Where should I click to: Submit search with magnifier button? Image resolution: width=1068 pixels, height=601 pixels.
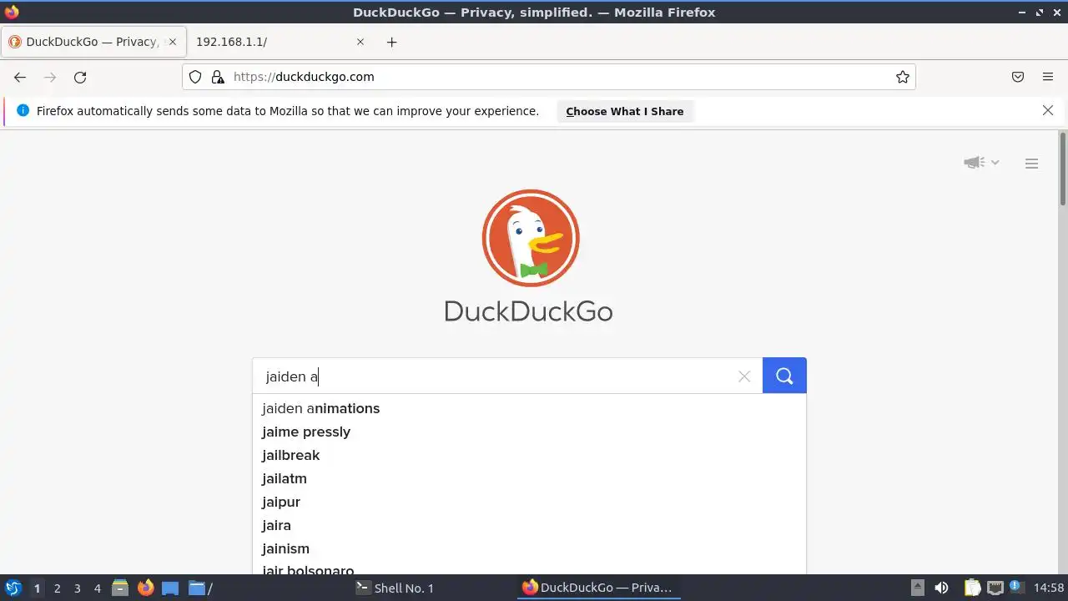click(784, 376)
